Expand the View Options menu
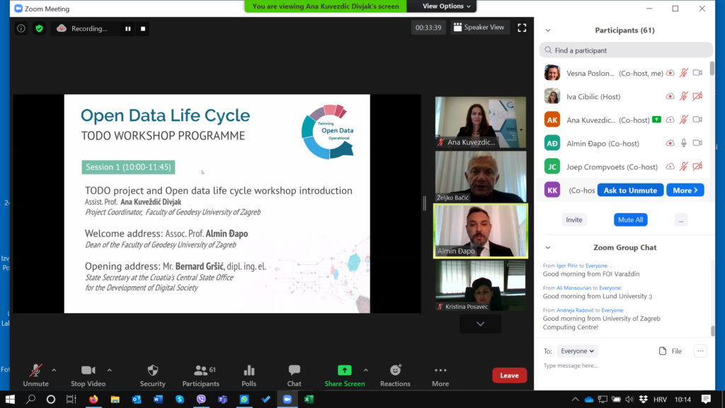Image resolution: width=725 pixels, height=408 pixels. pos(447,6)
